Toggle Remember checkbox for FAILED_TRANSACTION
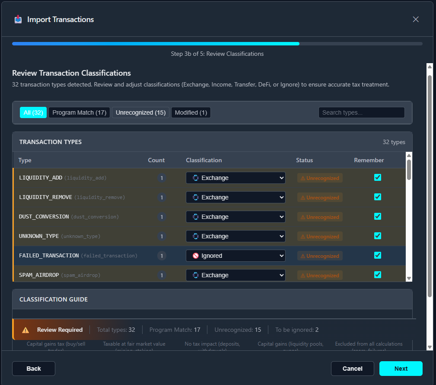 tap(378, 255)
